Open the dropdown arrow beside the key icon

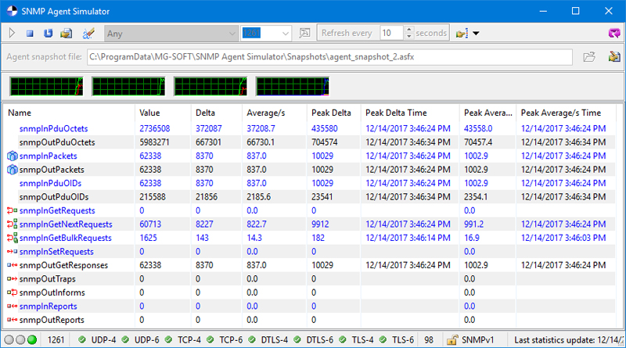coord(476,34)
